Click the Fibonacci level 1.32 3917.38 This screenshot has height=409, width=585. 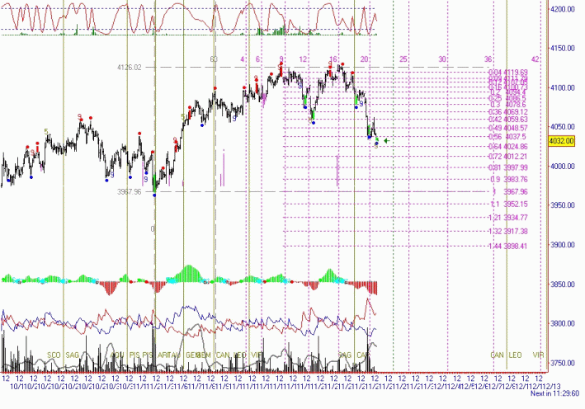[x=507, y=232]
